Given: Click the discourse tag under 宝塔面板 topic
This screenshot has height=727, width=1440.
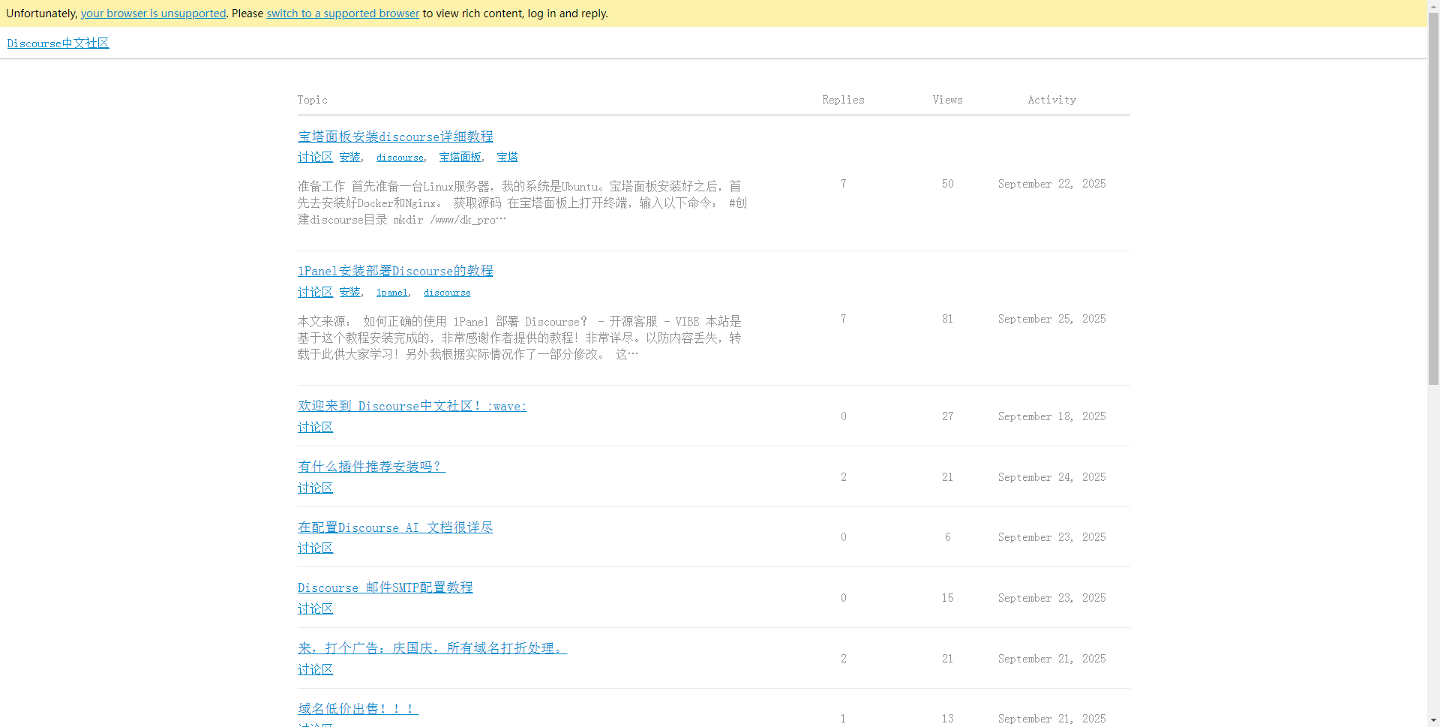Looking at the screenshot, I should click(400, 158).
